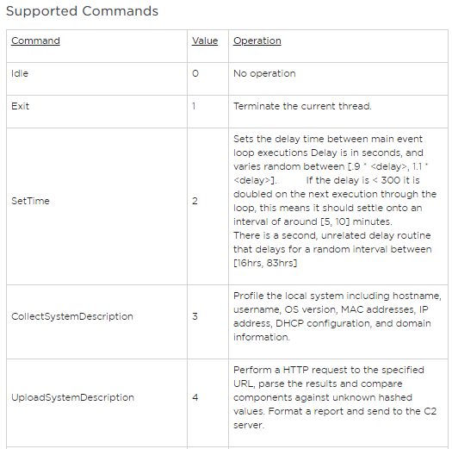The image size is (452, 449).
Task: Select the UploadSystemDescription command cell
Action: 96,402
